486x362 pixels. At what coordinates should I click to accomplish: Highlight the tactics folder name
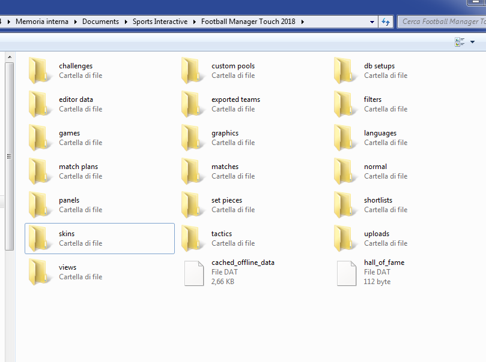click(x=222, y=234)
